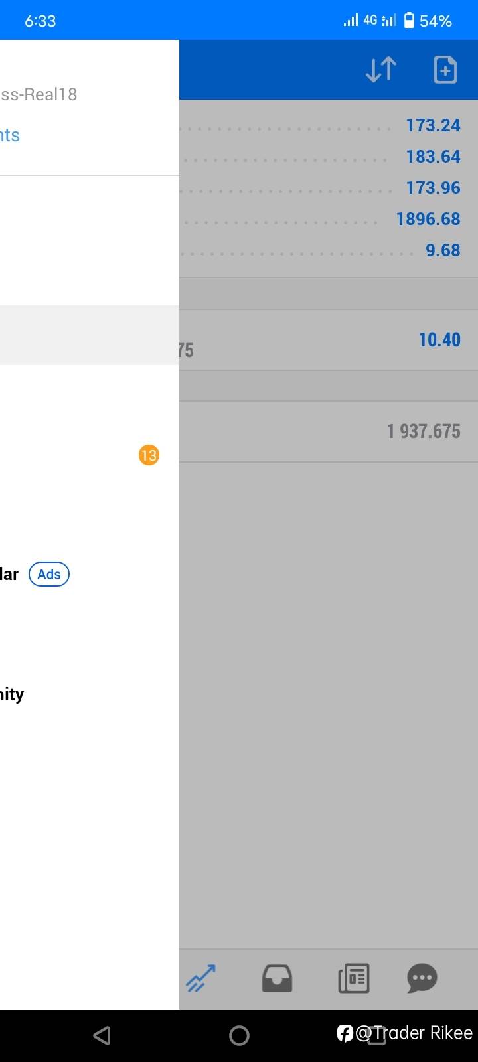Viewport: 478px width, 1062px height.
Task: Tap the value 183.64
Action: coord(433,157)
